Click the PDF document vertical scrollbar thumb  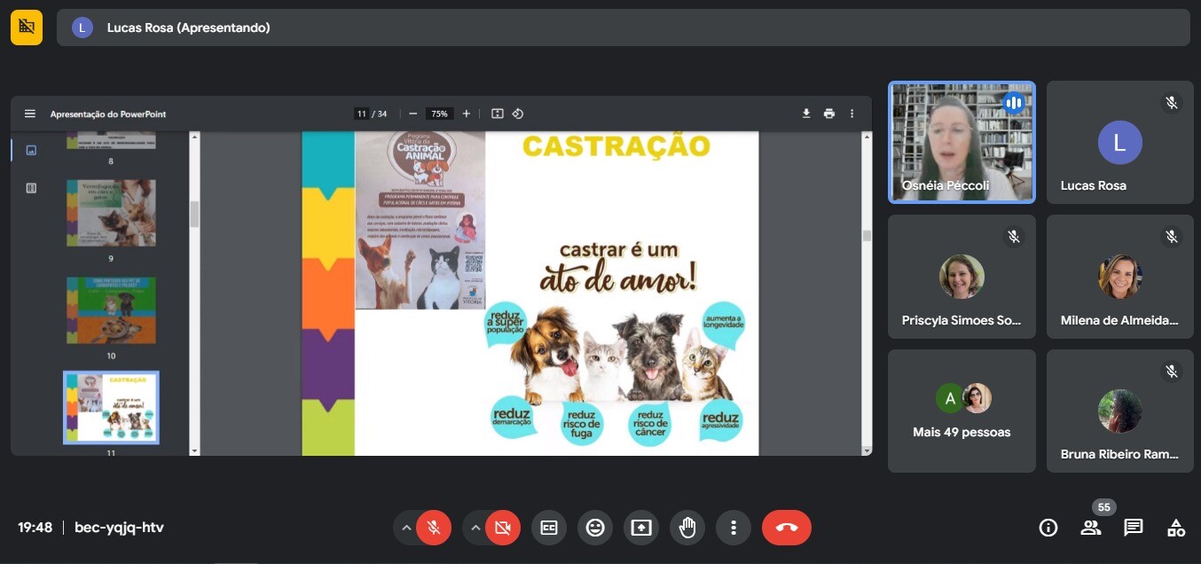867,236
